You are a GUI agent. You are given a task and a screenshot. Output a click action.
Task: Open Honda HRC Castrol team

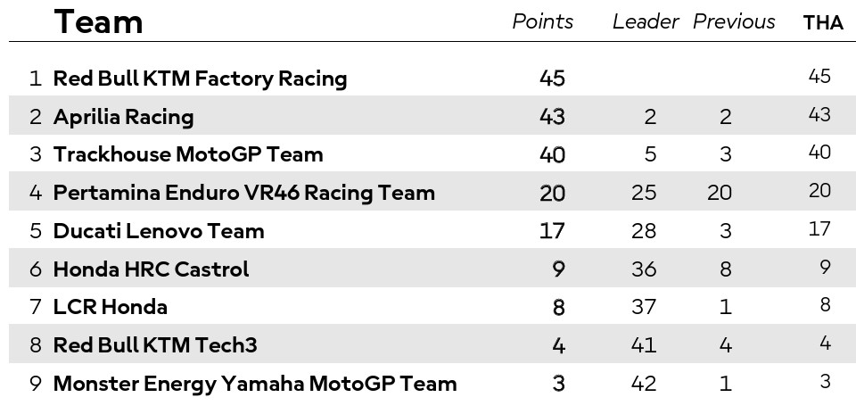coord(151,269)
